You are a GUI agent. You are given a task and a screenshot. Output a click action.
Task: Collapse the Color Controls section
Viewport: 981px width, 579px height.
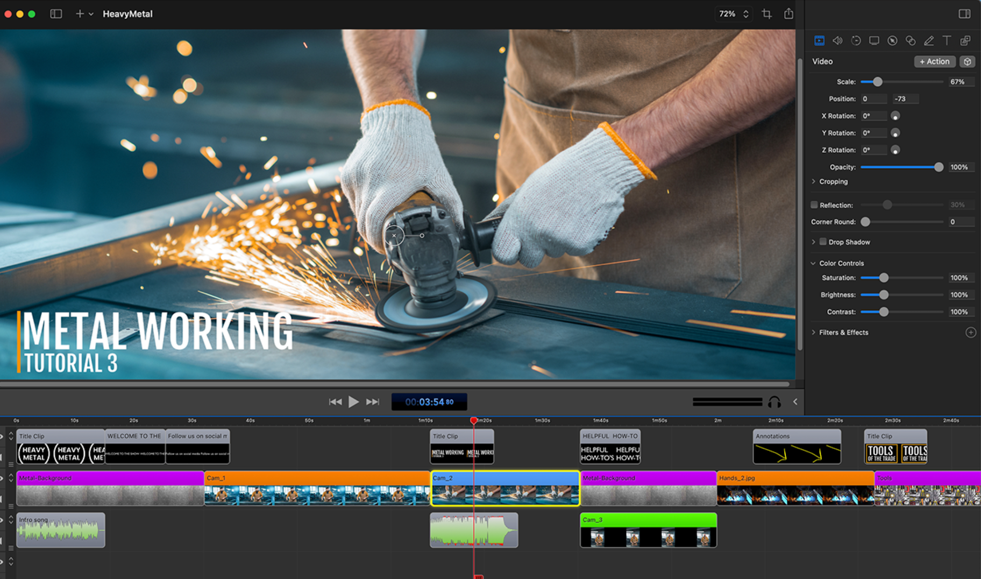tap(813, 263)
